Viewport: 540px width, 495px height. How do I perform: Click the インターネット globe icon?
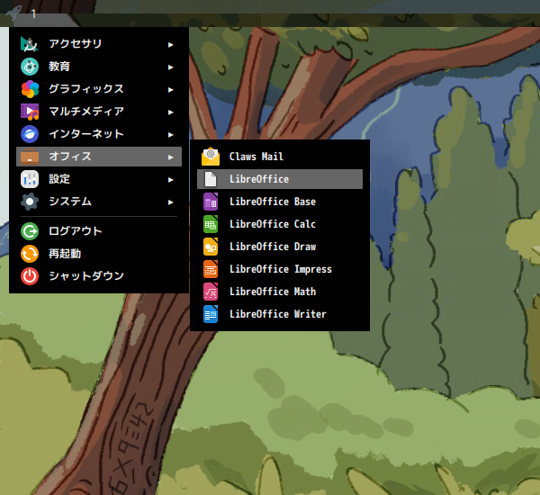[30, 134]
